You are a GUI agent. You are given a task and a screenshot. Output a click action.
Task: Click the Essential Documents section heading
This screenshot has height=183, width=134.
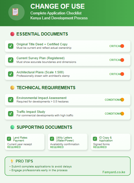pos(42,34)
